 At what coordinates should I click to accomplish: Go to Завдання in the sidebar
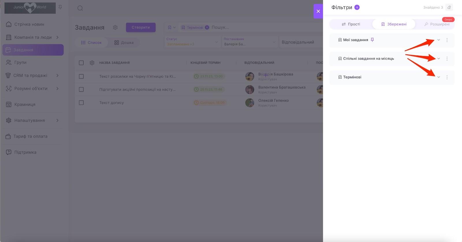(x=33, y=50)
